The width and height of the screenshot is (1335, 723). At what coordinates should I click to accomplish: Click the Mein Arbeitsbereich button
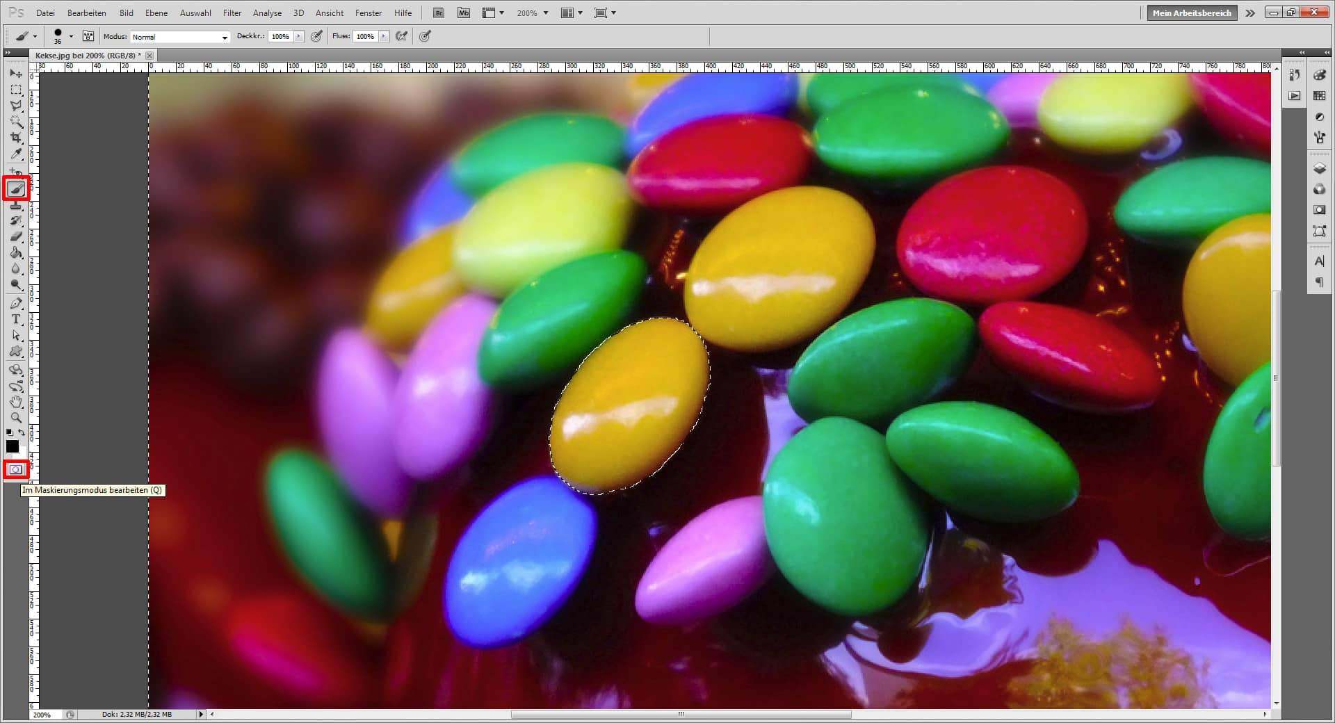pyautogui.click(x=1191, y=13)
